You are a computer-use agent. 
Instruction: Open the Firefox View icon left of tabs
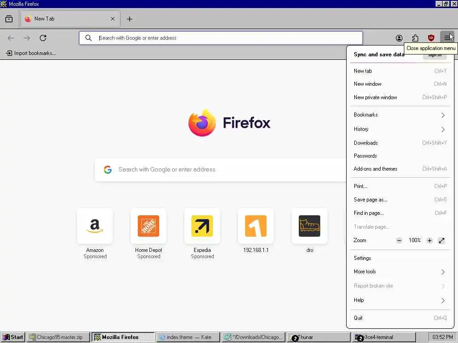pyautogui.click(x=9, y=19)
